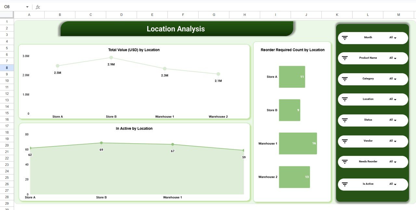The height and width of the screenshot is (210, 416).
Task: Click the filter icon on the Vendor slicer
Action: click(x=345, y=141)
